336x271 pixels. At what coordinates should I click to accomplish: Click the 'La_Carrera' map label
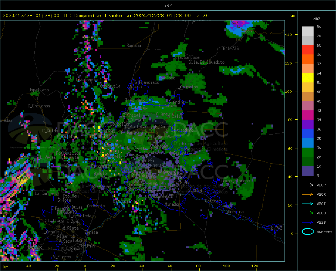tap(46, 193)
